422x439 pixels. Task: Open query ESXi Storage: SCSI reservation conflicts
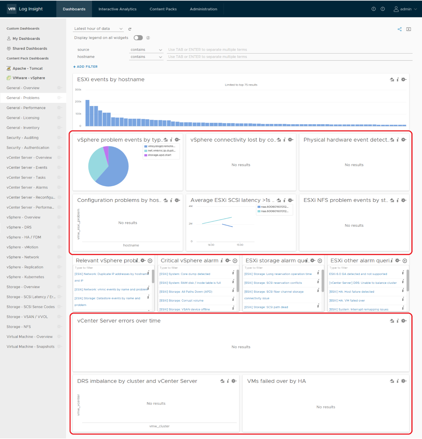coord(273,283)
